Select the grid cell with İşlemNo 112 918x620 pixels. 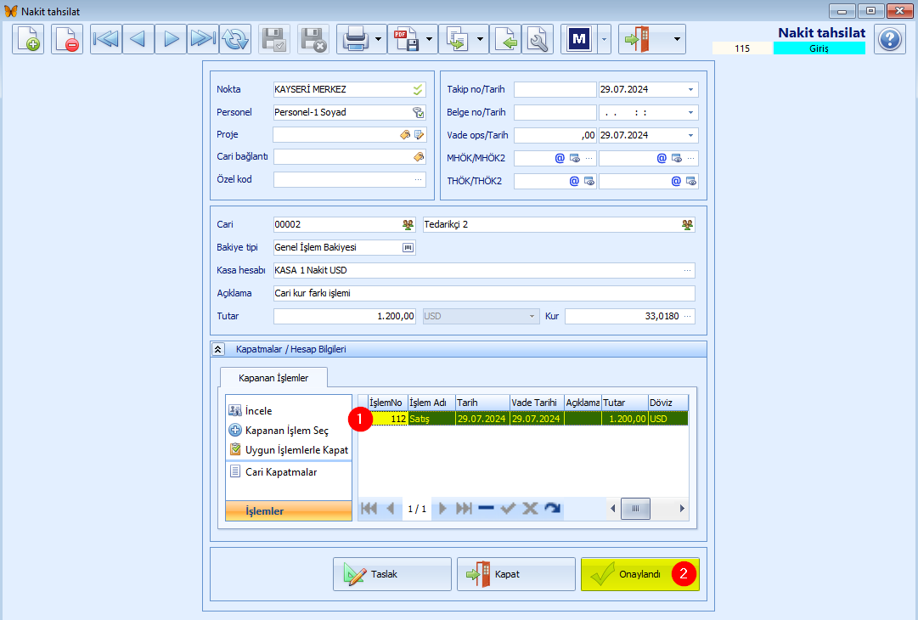387,419
